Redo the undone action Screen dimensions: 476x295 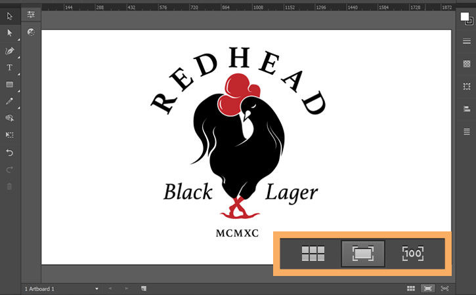pyautogui.click(x=9, y=170)
